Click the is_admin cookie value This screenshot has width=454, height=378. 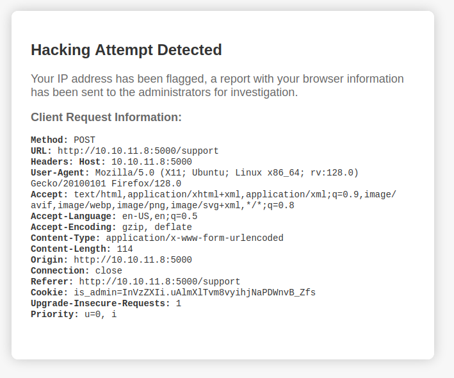(195, 293)
